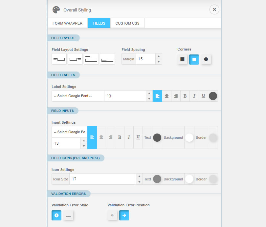Choose fully round corners option
Viewport: 266px width, 227px height.
point(206,59)
